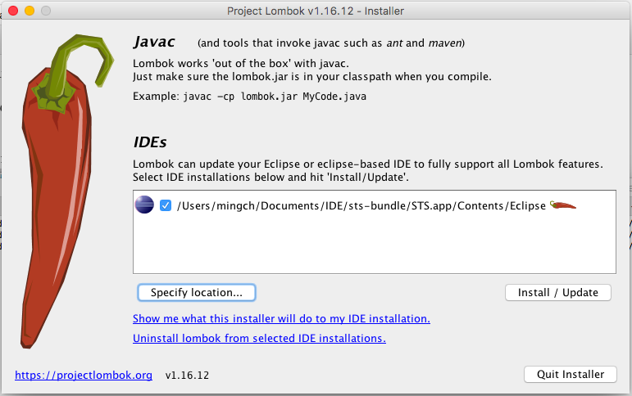The width and height of the screenshot is (632, 396).
Task: Click the Eclipse sphere icon in IDE list
Action: click(x=144, y=205)
